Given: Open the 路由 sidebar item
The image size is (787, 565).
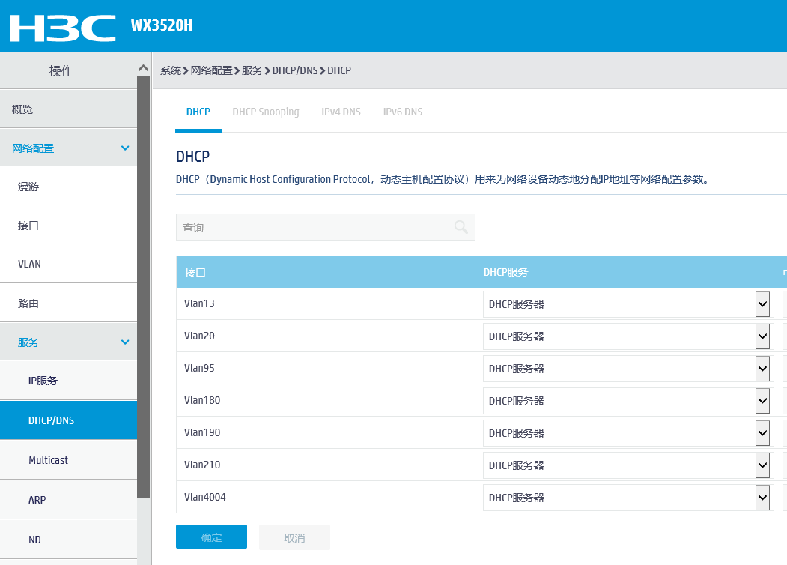Looking at the screenshot, I should [68, 303].
